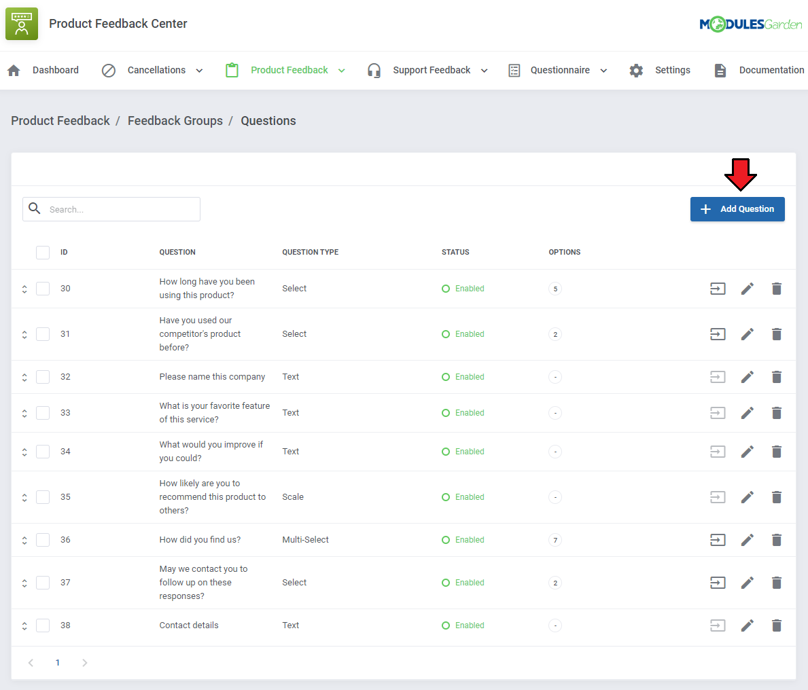Tick the select-all checkbox in header
The image size is (808, 690).
43,253
